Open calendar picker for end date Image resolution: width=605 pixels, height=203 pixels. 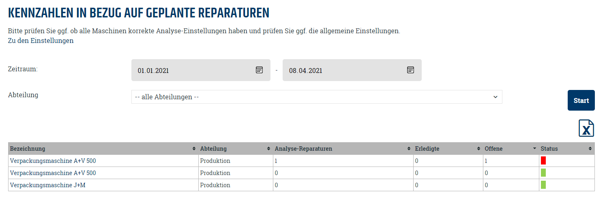(410, 70)
